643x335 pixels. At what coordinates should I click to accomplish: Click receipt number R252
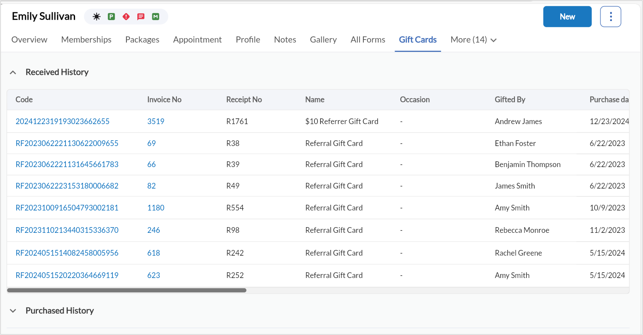(x=235, y=275)
